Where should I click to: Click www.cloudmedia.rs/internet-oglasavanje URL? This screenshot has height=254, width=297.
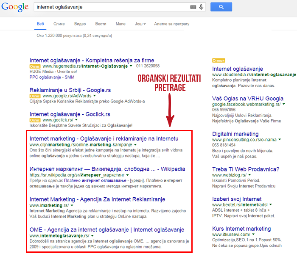click(254, 75)
